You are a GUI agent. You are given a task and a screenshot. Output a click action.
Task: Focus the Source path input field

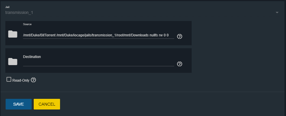pyautogui.click(x=98, y=36)
